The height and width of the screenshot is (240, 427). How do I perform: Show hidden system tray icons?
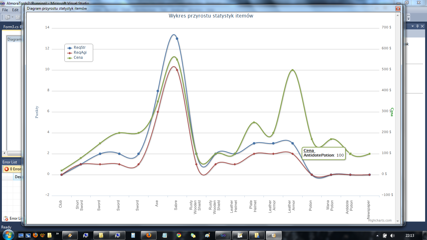click(377, 235)
